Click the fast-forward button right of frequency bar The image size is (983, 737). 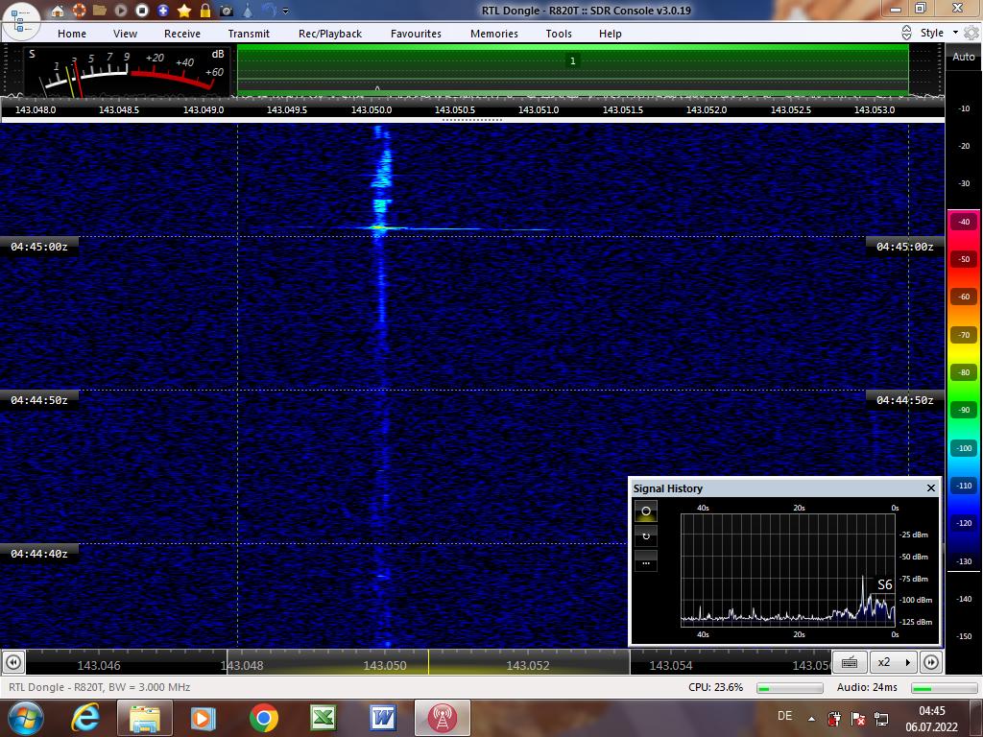(x=931, y=662)
